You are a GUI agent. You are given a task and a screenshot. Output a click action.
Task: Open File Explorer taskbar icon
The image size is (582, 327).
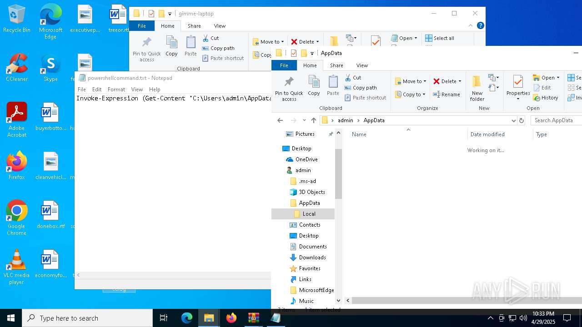(x=209, y=318)
